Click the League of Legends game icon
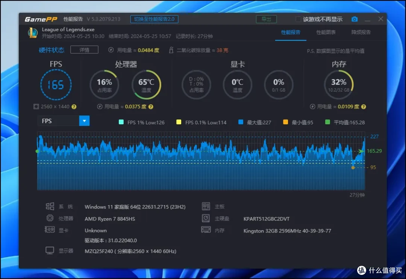 (33, 33)
